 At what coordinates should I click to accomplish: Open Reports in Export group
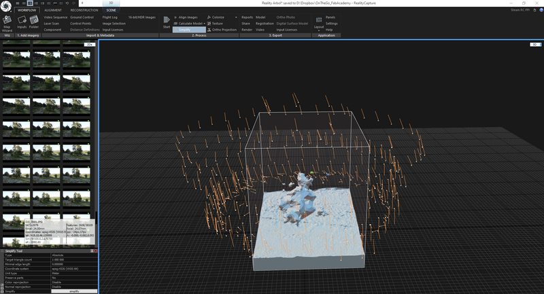point(248,18)
